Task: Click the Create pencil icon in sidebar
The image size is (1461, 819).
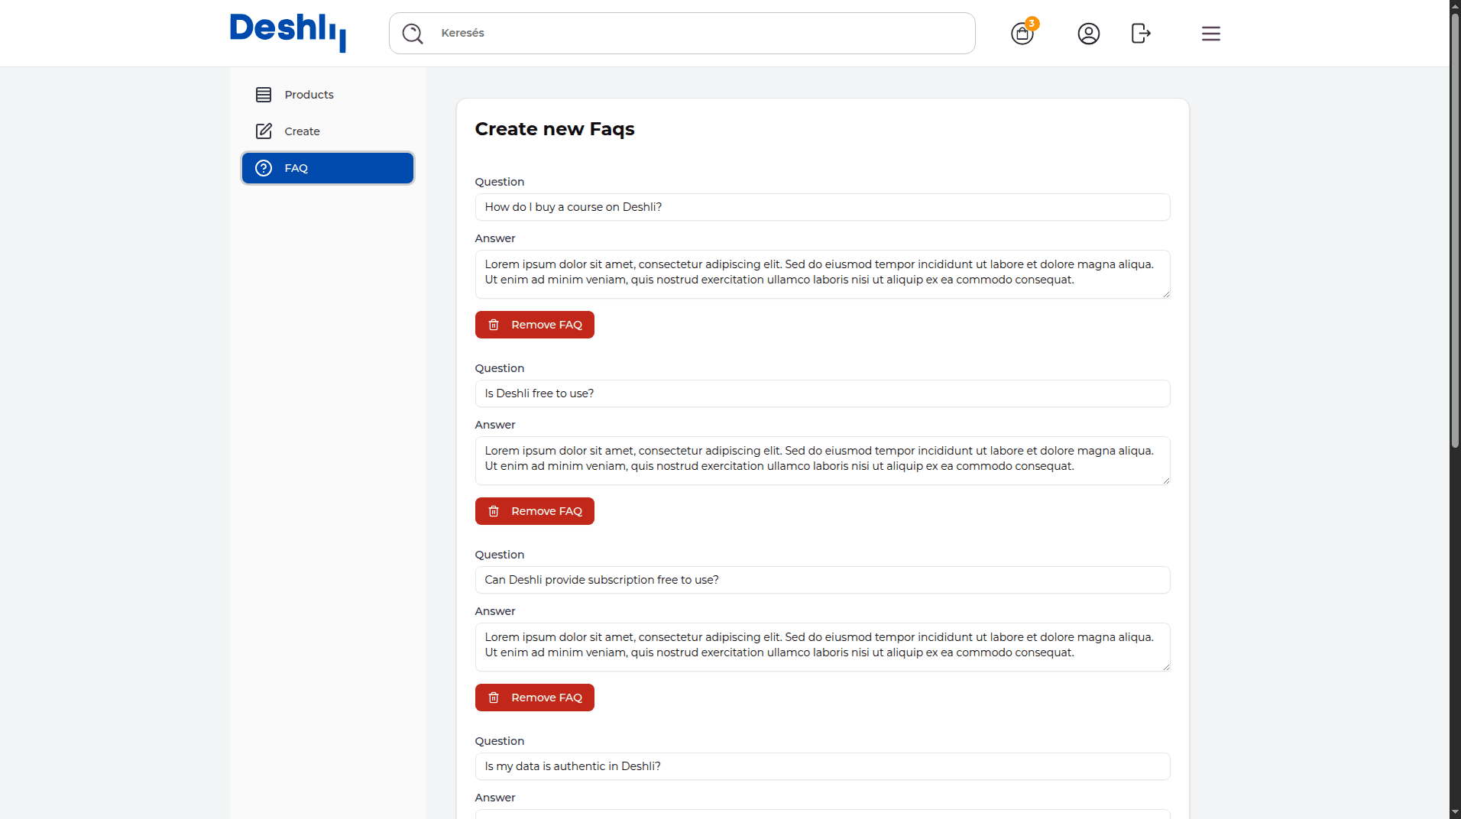Action: (x=264, y=131)
